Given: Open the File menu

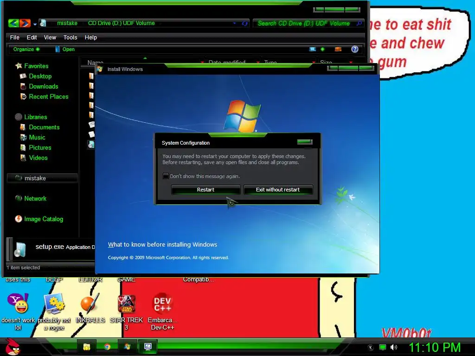Looking at the screenshot, I should coord(14,37).
